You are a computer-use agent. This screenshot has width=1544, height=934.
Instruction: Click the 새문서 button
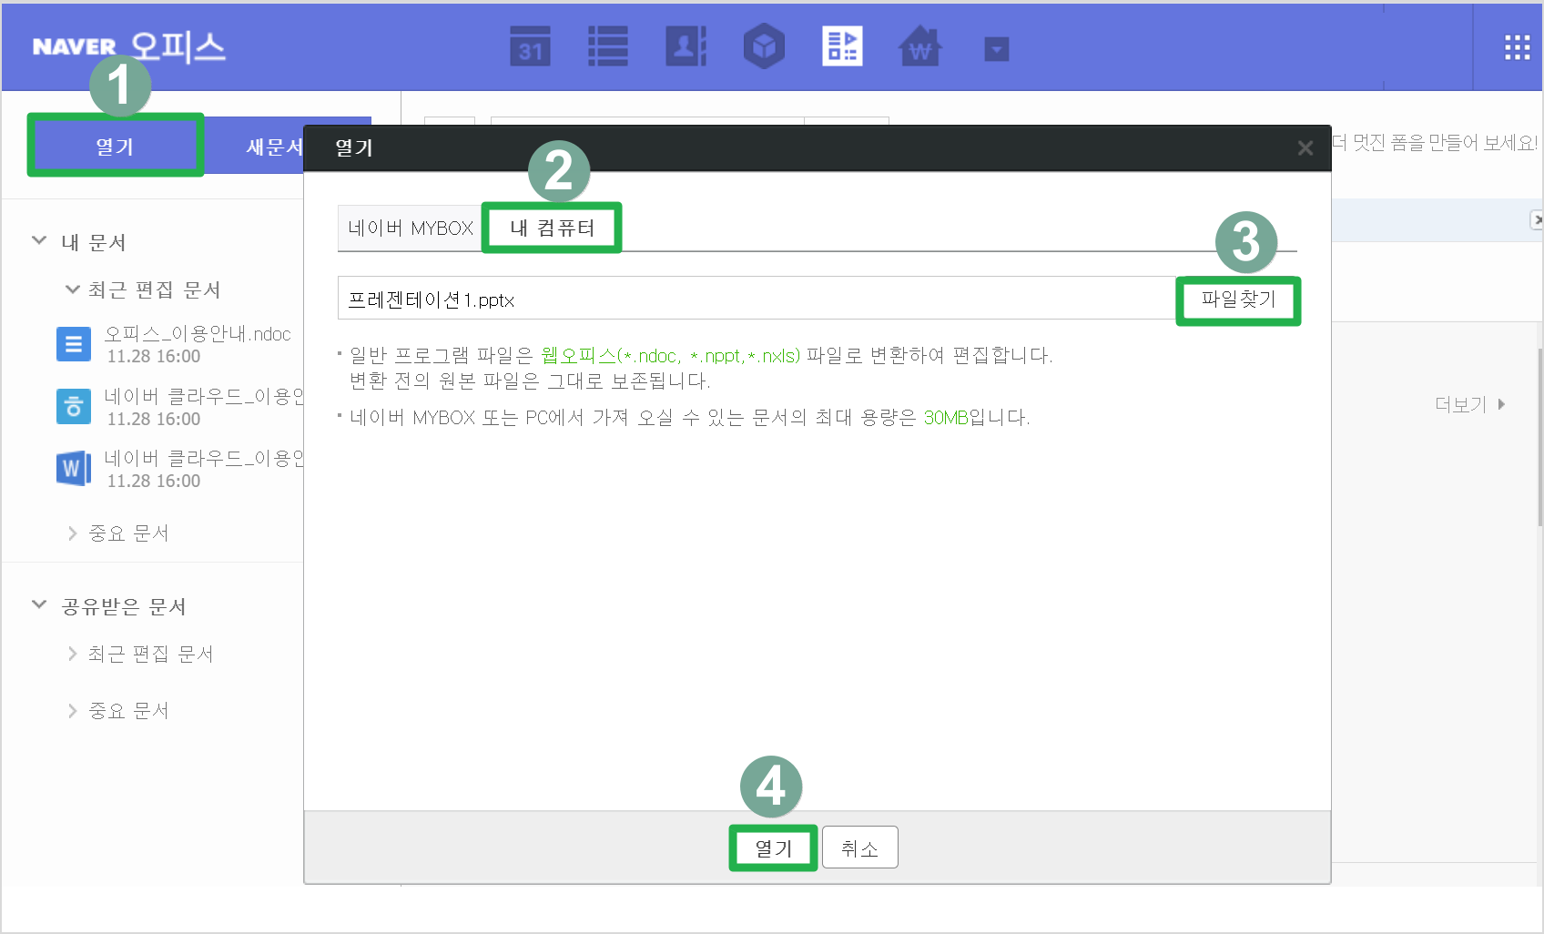point(273,146)
